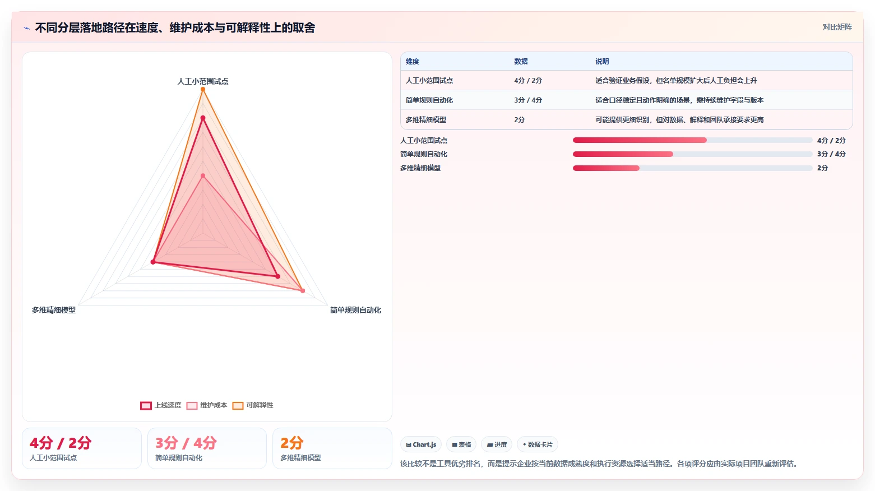This screenshot has height=491, width=875.
Task: Click the description 适合验证业务假设 cell
Action: point(676,81)
